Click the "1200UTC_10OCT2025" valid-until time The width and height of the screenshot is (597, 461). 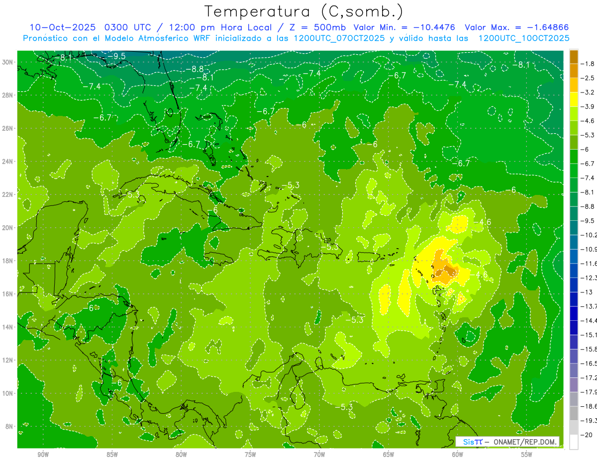click(x=523, y=38)
